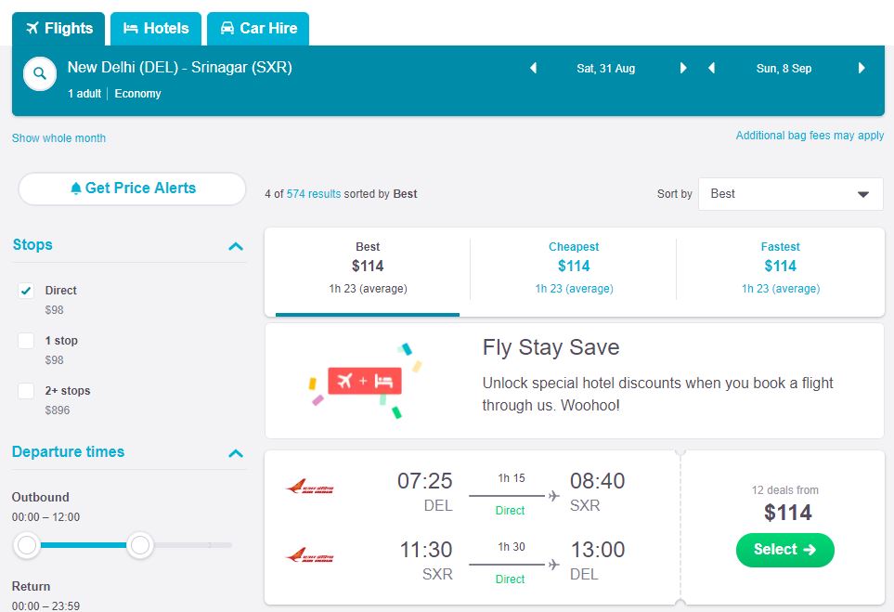Go to previous departure date arrow
Viewport: 894px width, 612px height.
pyautogui.click(x=533, y=68)
